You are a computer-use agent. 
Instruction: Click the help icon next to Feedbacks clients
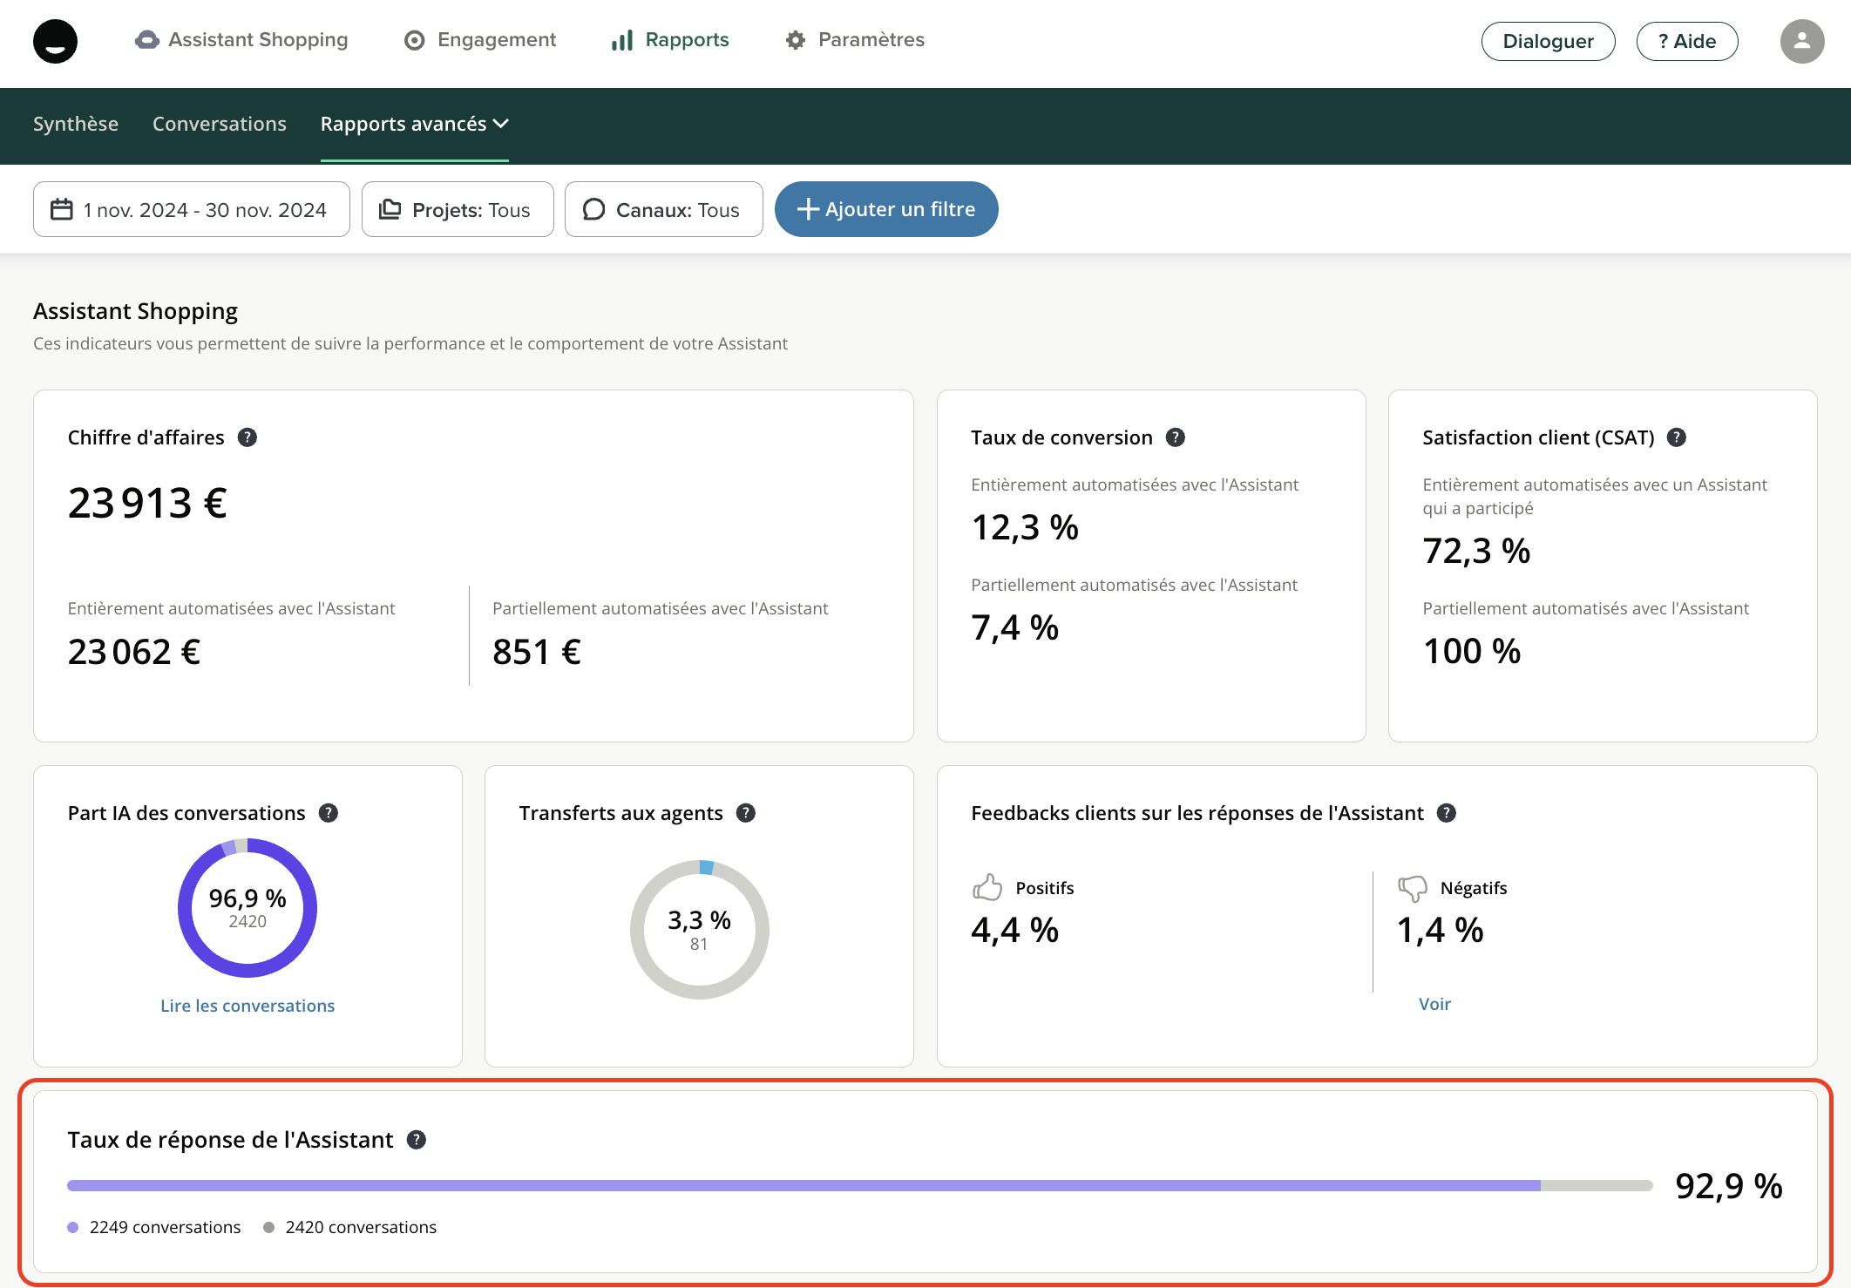click(x=1447, y=813)
